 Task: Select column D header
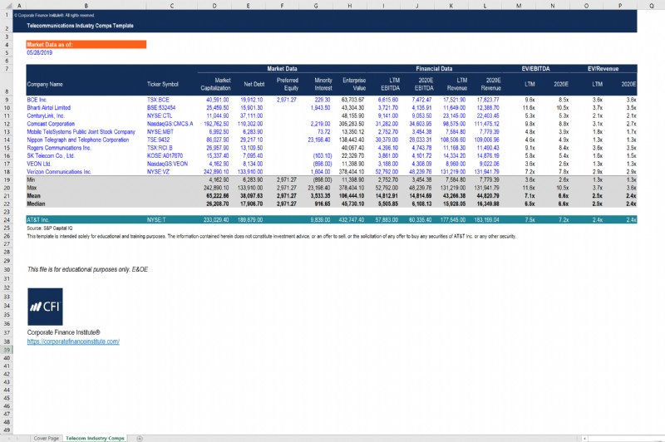[214, 6]
